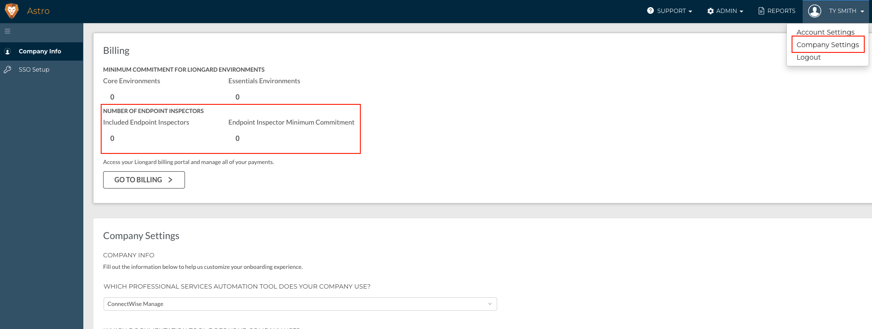Open the Reports page
872x329 pixels.
[777, 11]
